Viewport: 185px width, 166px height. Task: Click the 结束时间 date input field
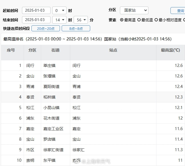tap(36, 20)
